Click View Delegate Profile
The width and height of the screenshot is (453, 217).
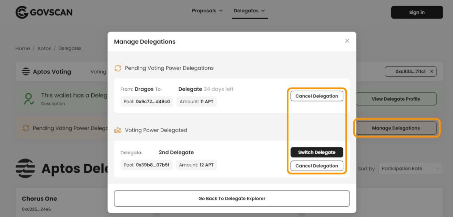point(396,99)
